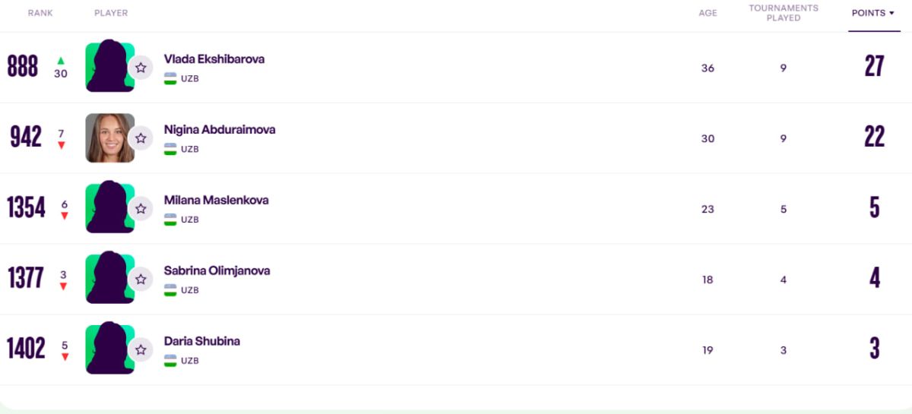This screenshot has width=912, height=414.
Task: Toggle favorite star for Nigina Abduraimova
Action: click(x=141, y=138)
